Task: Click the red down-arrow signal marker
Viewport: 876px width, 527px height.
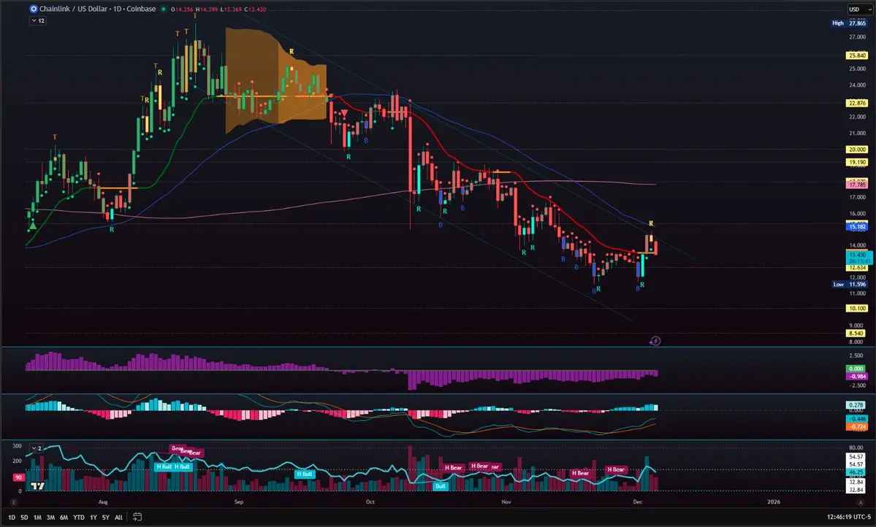Action: [345, 113]
